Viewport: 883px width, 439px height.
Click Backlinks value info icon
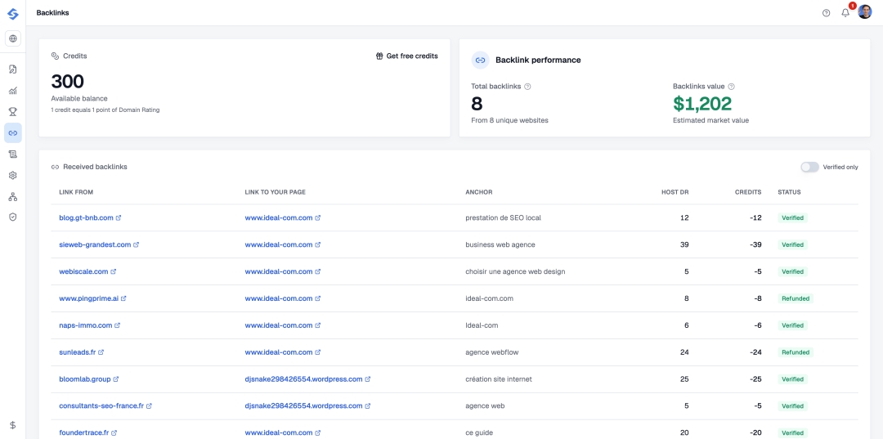point(732,87)
